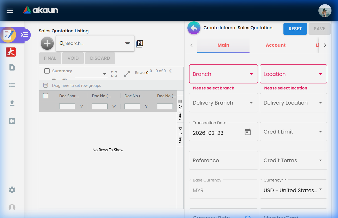338x218 pixels.
Task: Open the Branch dropdown
Action: [223, 74]
